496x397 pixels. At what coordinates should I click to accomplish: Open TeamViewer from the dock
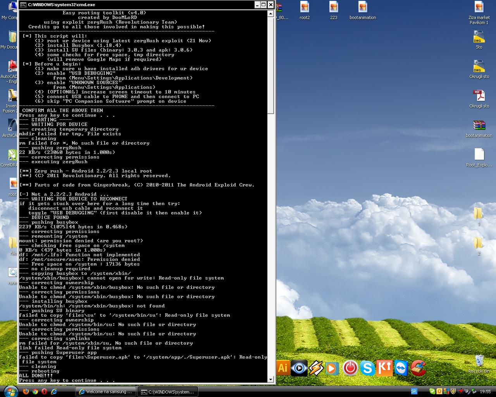click(401, 368)
